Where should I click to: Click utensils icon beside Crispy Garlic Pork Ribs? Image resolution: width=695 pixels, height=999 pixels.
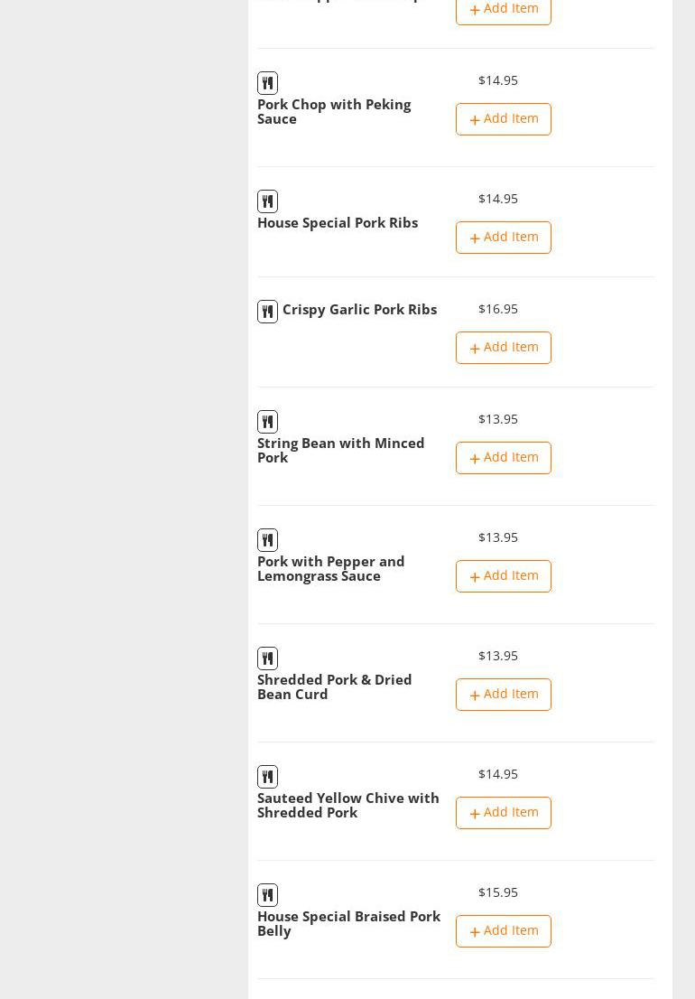pyautogui.click(x=267, y=312)
